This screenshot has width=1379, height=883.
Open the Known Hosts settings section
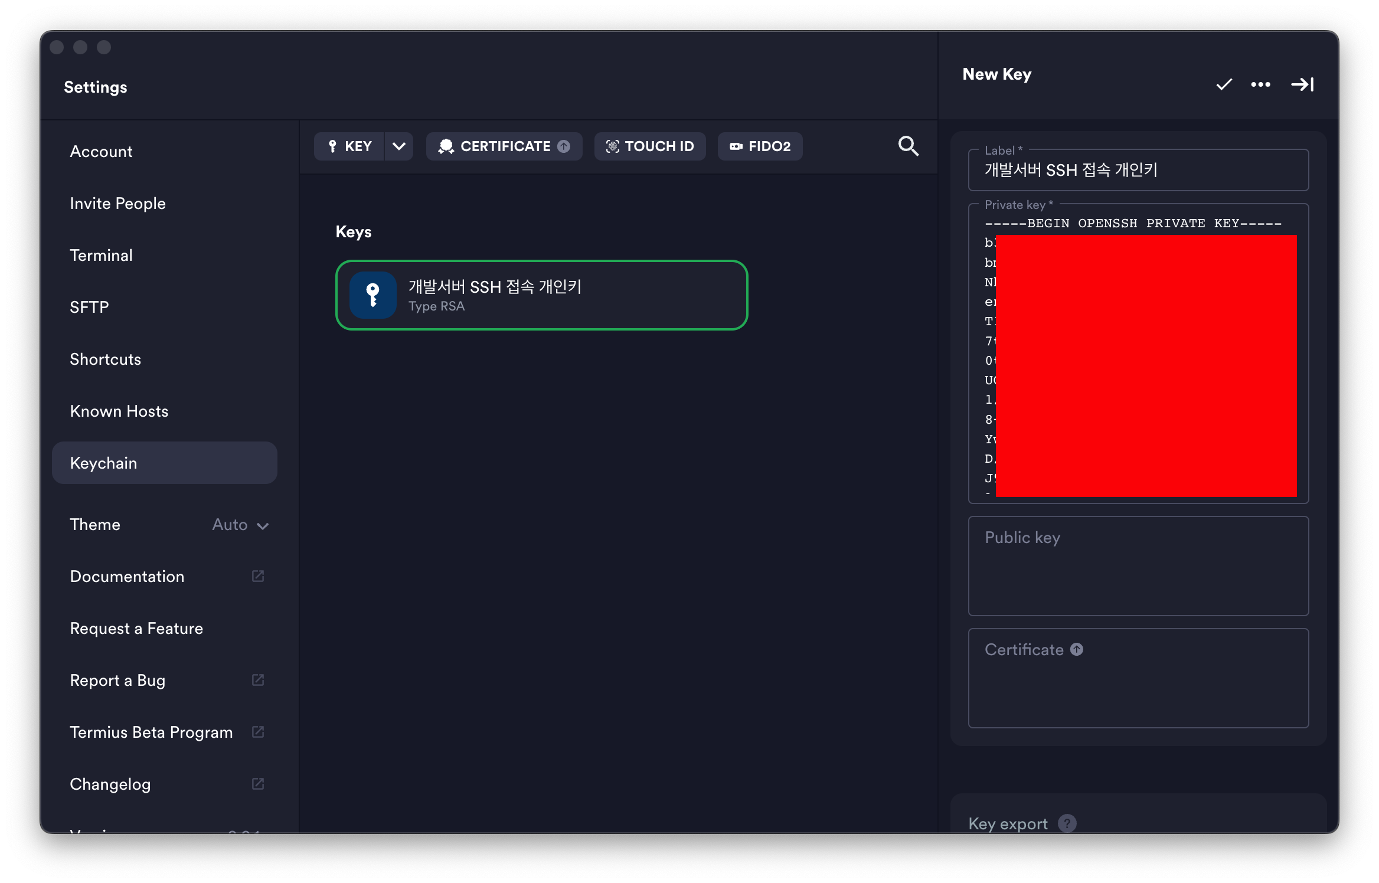tap(119, 411)
